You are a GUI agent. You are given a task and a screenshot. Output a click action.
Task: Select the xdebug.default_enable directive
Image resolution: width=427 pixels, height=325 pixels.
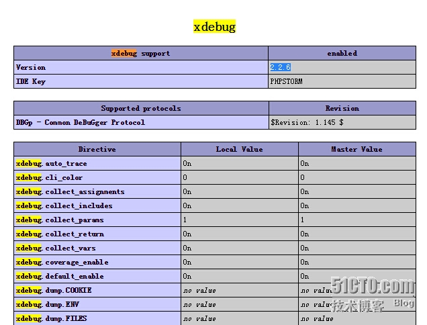point(60,276)
